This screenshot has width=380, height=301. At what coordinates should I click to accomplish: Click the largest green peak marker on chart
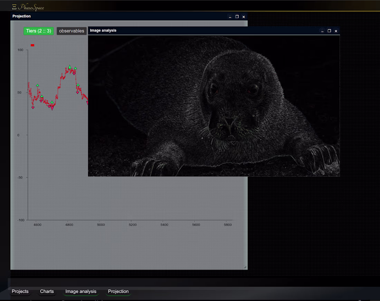click(69, 67)
